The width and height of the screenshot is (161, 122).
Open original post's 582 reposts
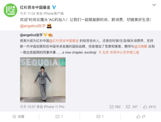click(115, 107)
